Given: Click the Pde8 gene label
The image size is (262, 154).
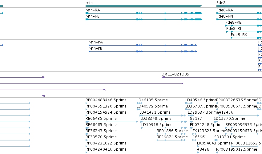Looking at the screenshot, I should [x=221, y=3].
